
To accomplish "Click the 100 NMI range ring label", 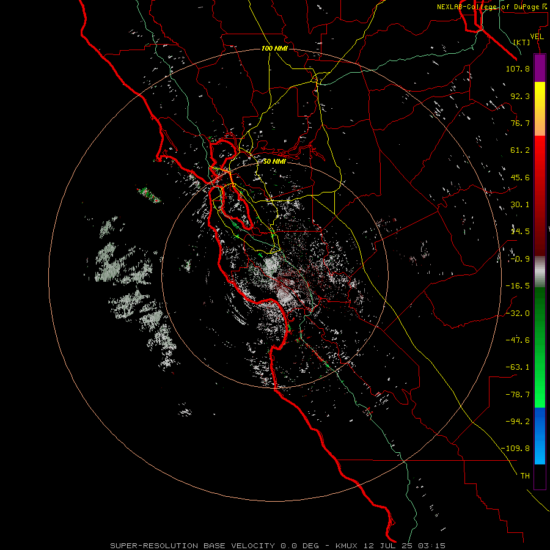I will click(274, 48).
